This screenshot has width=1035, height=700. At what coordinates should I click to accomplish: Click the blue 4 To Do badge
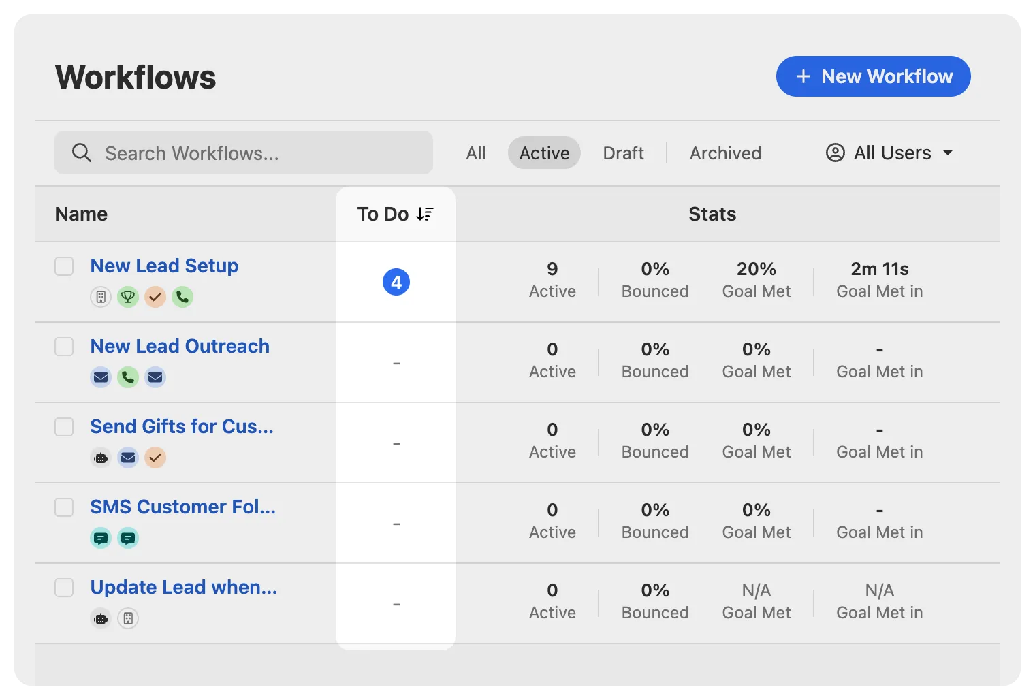[396, 282]
